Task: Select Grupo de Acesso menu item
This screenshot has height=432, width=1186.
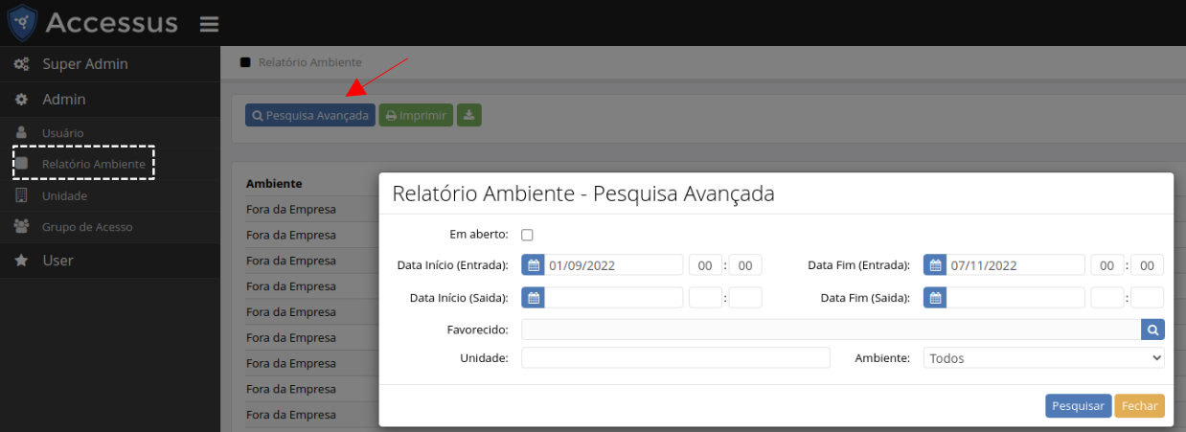Action: coord(86,227)
